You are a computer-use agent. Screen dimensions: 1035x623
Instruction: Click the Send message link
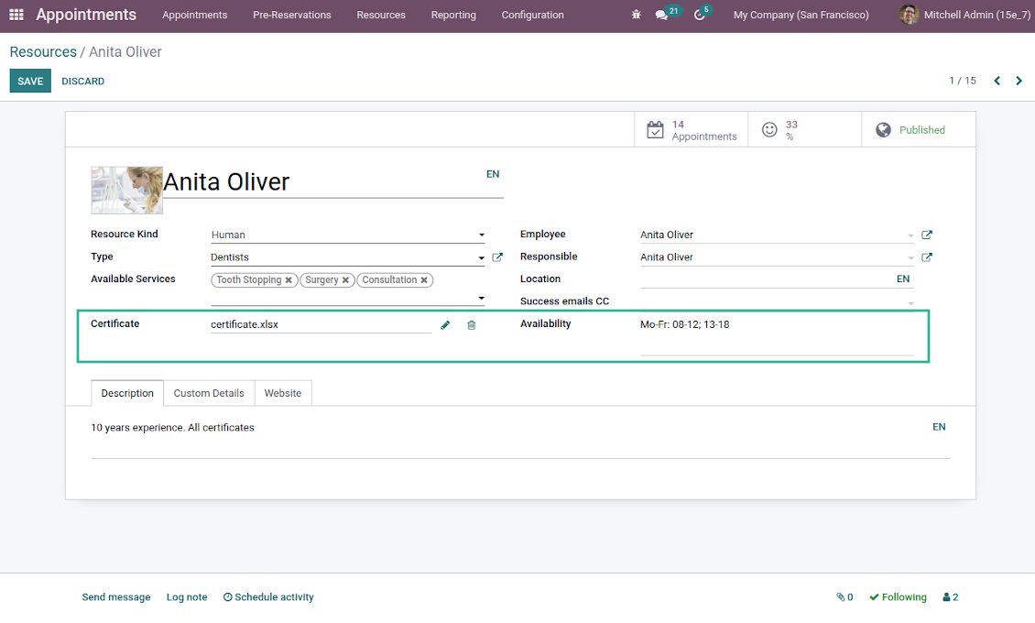116,597
